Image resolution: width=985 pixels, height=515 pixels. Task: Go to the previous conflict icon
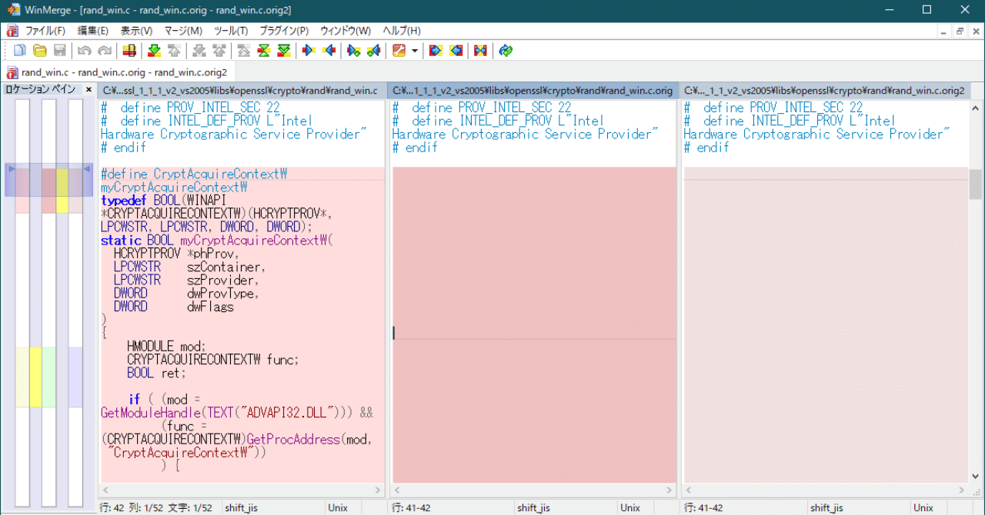point(219,51)
